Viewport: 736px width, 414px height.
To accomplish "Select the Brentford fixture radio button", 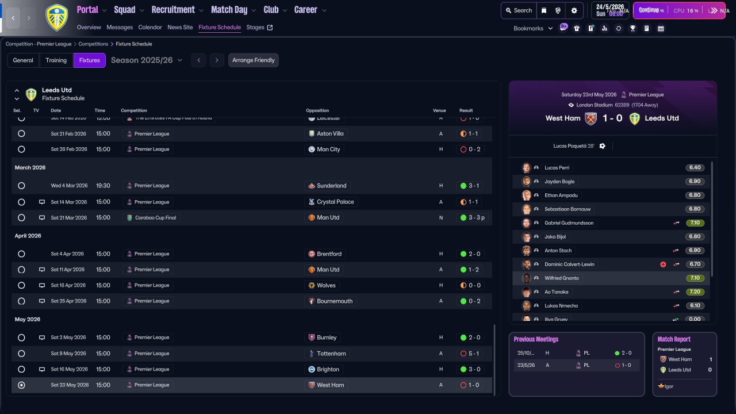I will point(21,254).
